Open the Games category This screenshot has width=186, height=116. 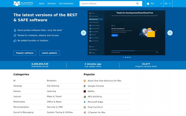(17, 91)
